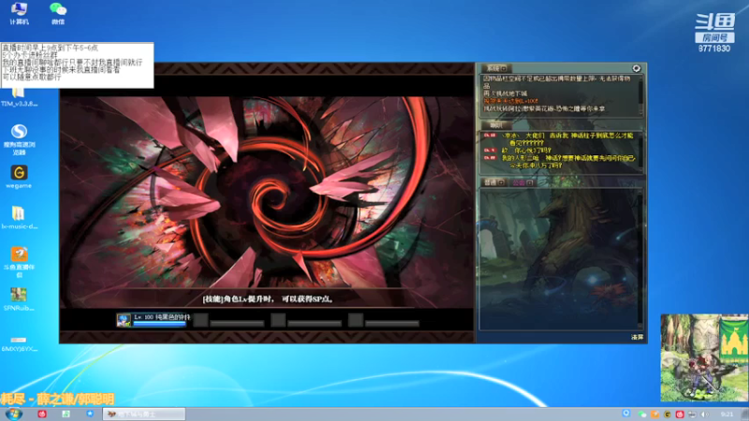Open the Computer desktop icon

(x=19, y=13)
